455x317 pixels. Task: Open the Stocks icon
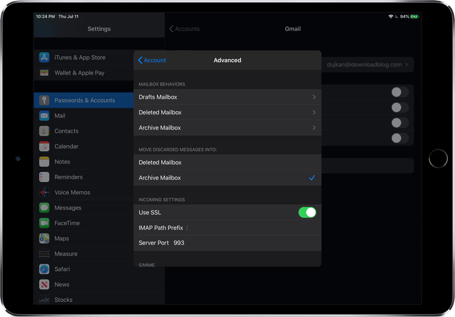(44, 300)
